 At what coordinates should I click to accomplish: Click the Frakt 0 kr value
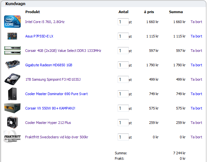pyautogui.click(x=183, y=158)
